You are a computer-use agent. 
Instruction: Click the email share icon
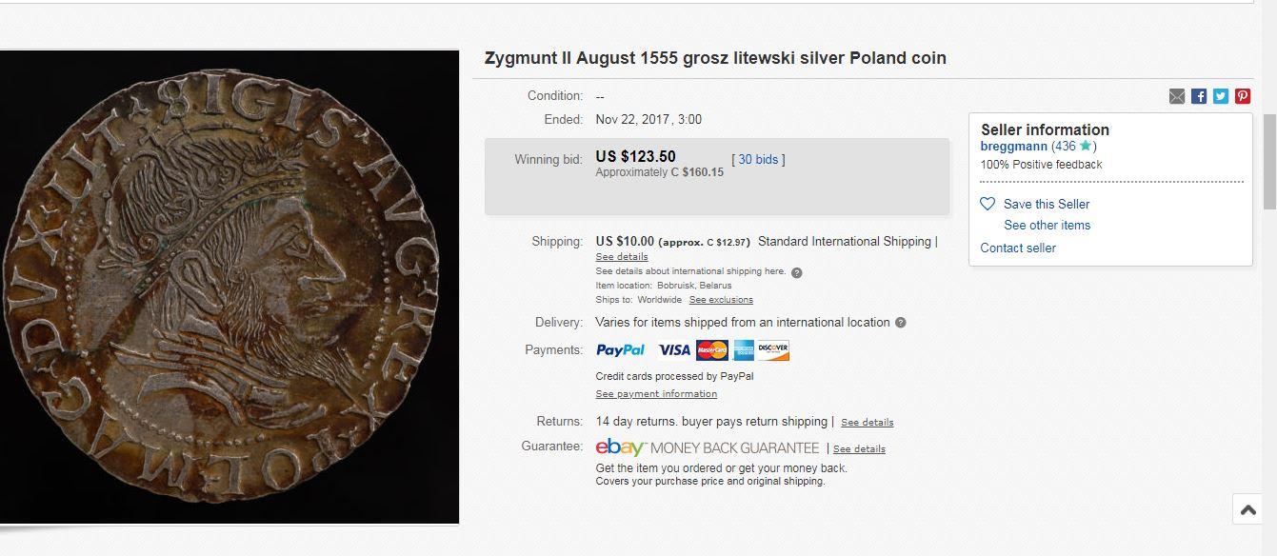1177,96
